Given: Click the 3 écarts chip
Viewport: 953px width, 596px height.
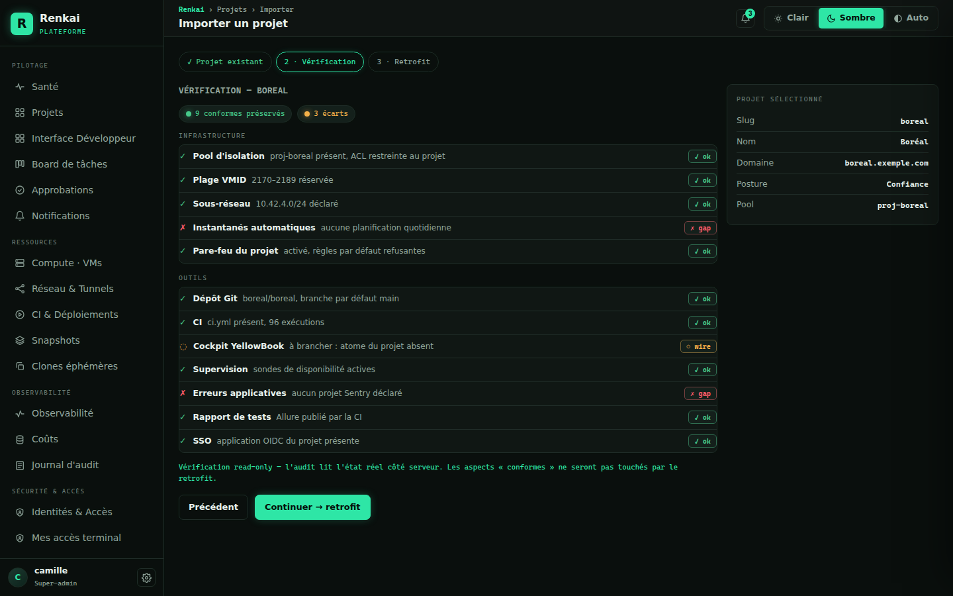Looking at the screenshot, I should click(x=326, y=114).
